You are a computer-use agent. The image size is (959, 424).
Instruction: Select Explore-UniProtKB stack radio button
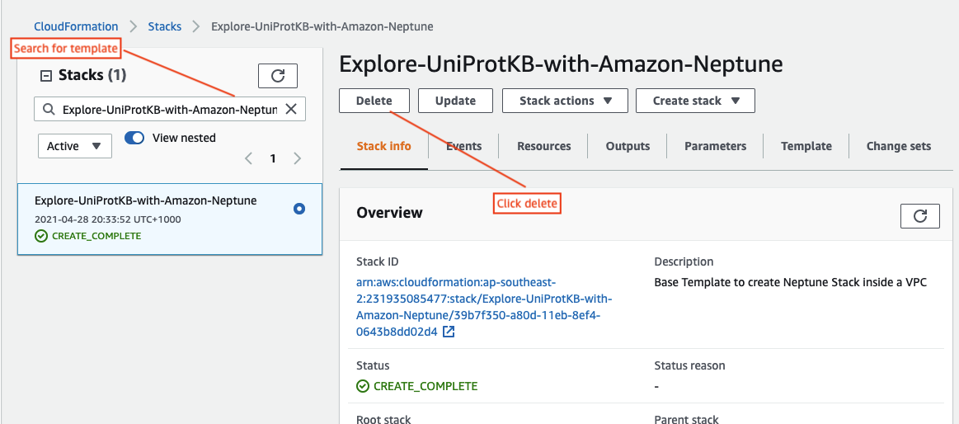[x=299, y=210]
